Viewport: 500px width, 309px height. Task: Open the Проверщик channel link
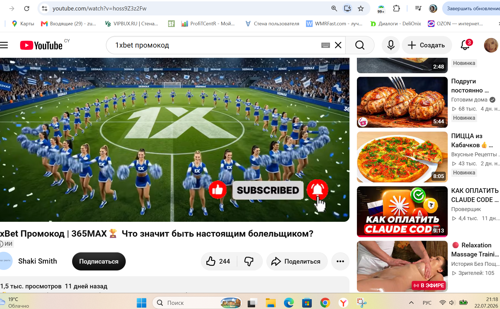(466, 209)
